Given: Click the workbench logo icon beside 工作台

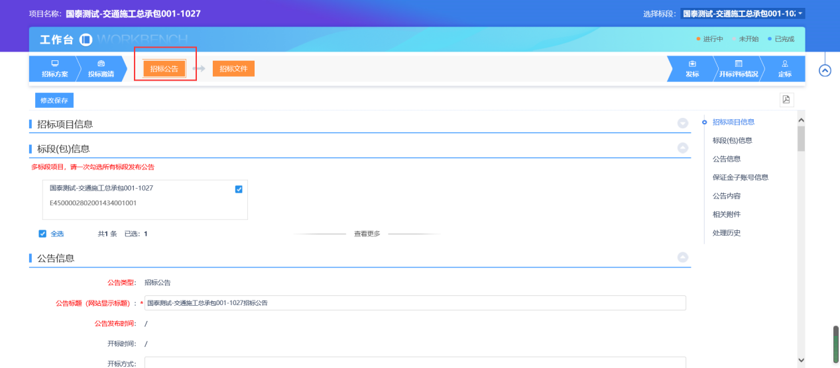Looking at the screenshot, I should pos(86,40).
